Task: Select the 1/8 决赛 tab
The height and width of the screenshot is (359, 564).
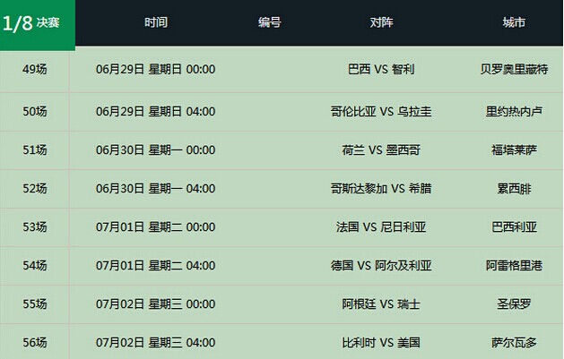Action: 37,22
